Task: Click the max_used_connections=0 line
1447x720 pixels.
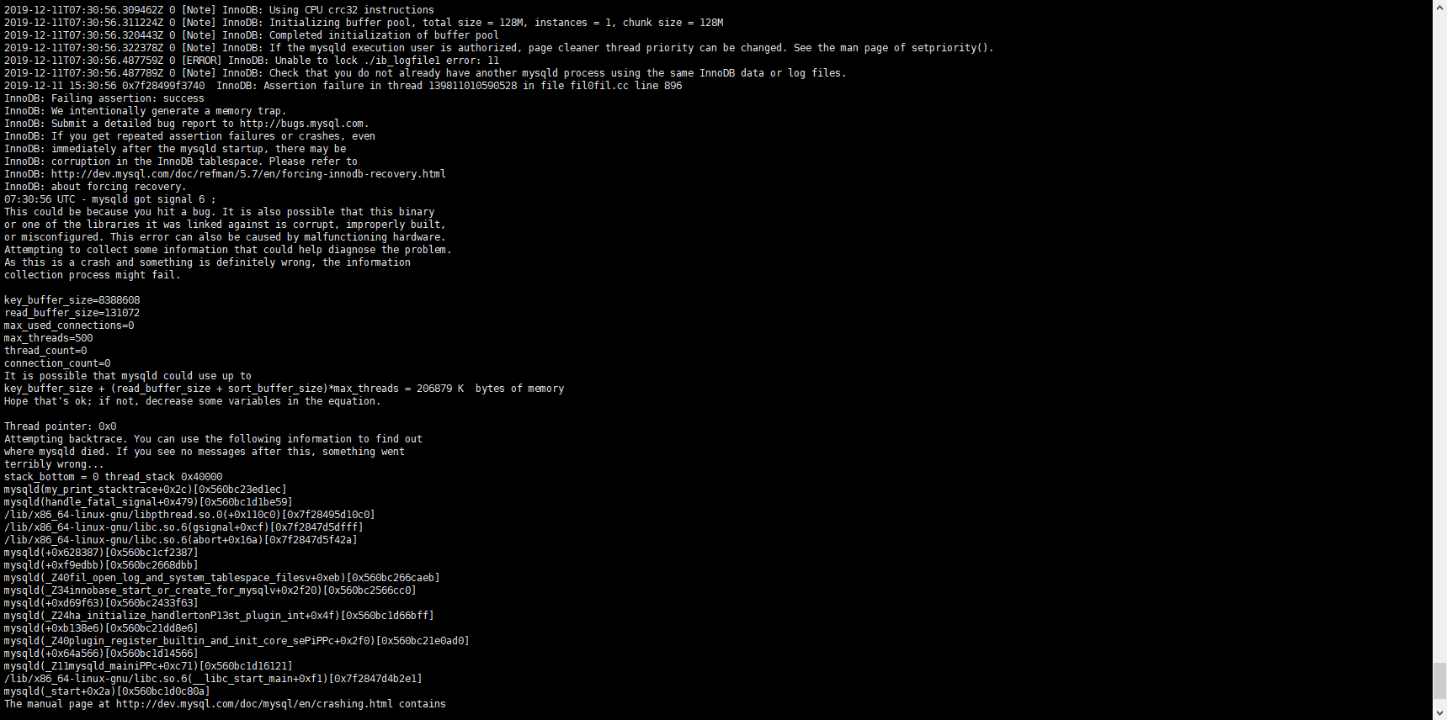Action: pyautogui.click(x=69, y=326)
